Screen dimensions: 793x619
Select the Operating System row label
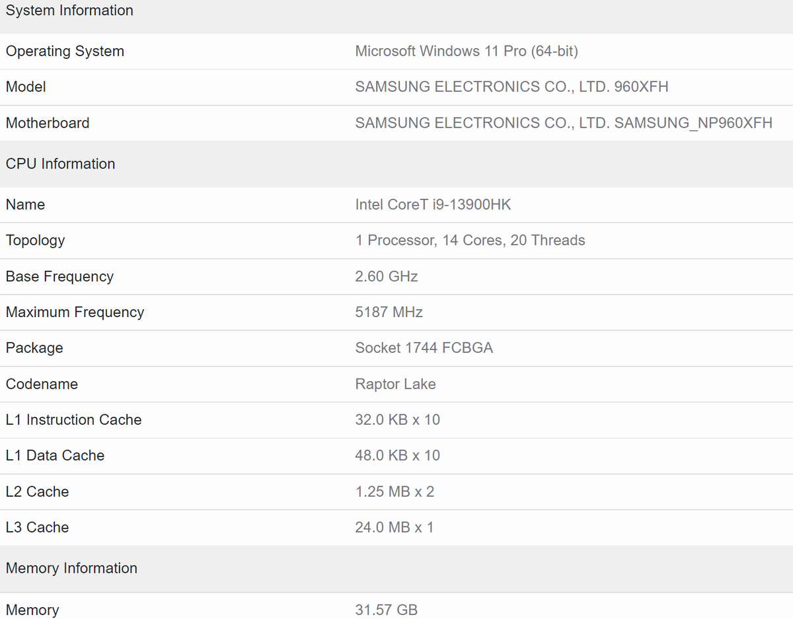tap(65, 52)
